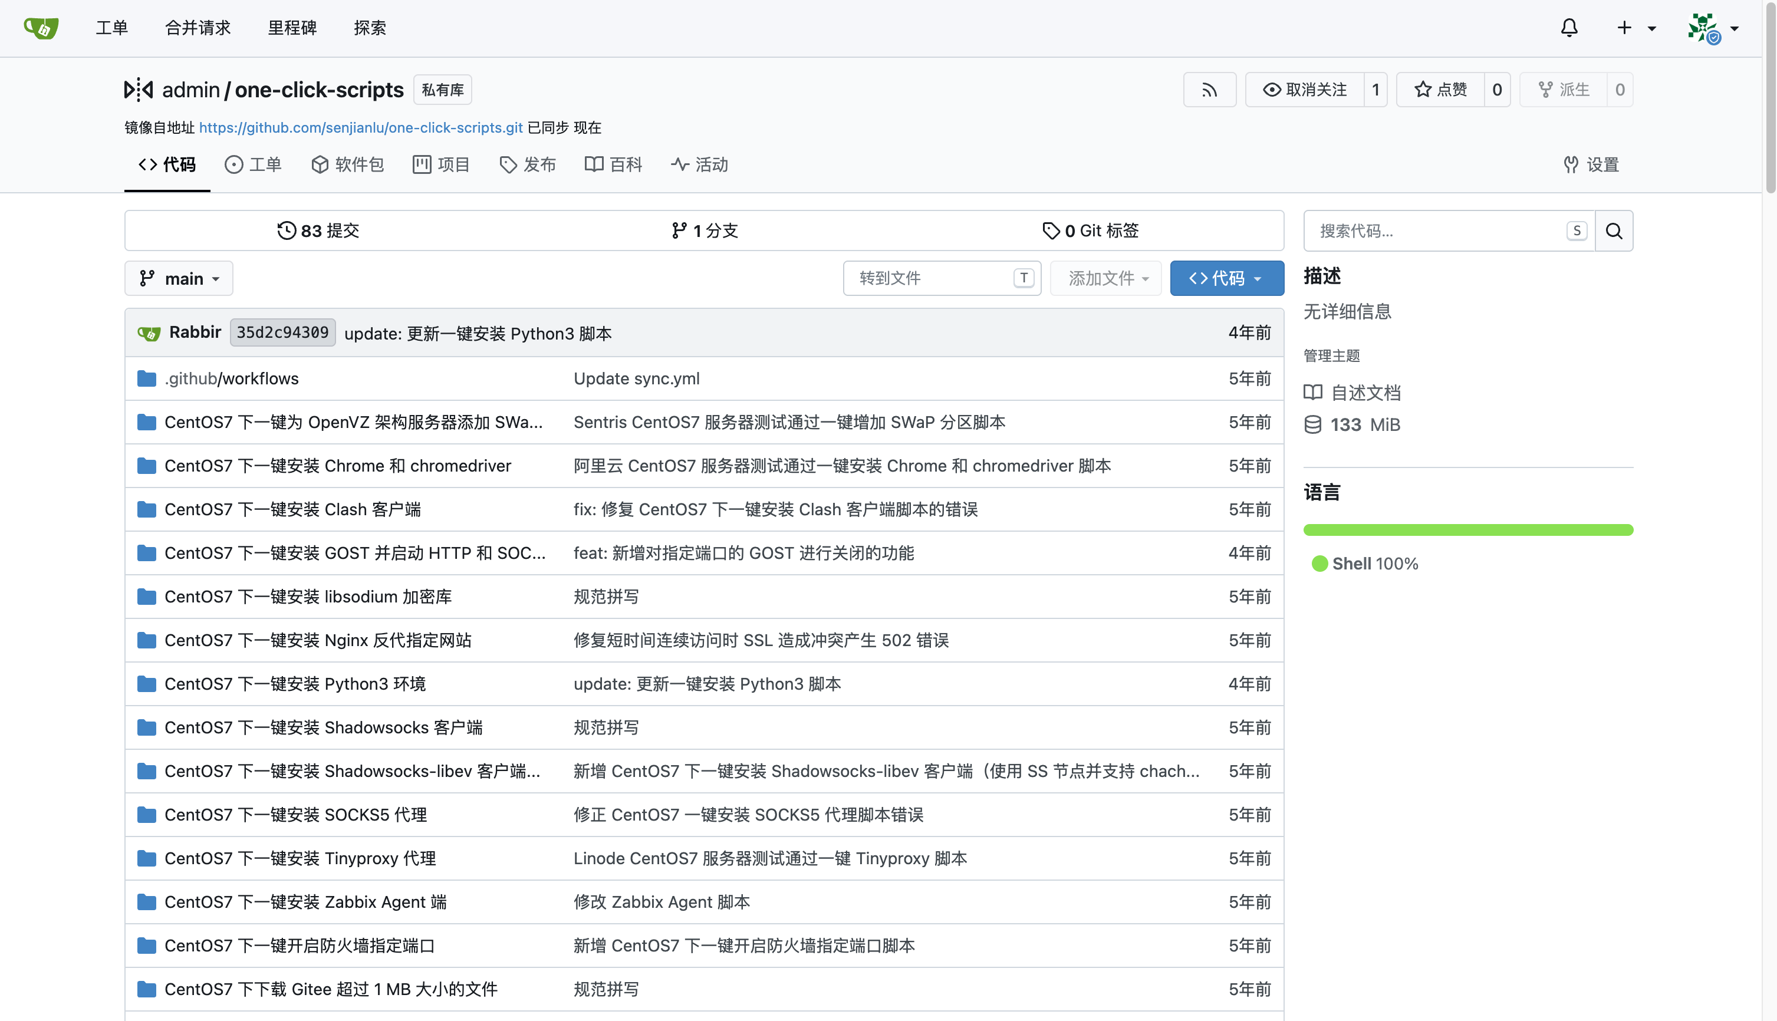Open folder CentOS7 下下载 Gitee 超过 1 MB
This screenshot has height=1021, width=1777.
coord(331,989)
